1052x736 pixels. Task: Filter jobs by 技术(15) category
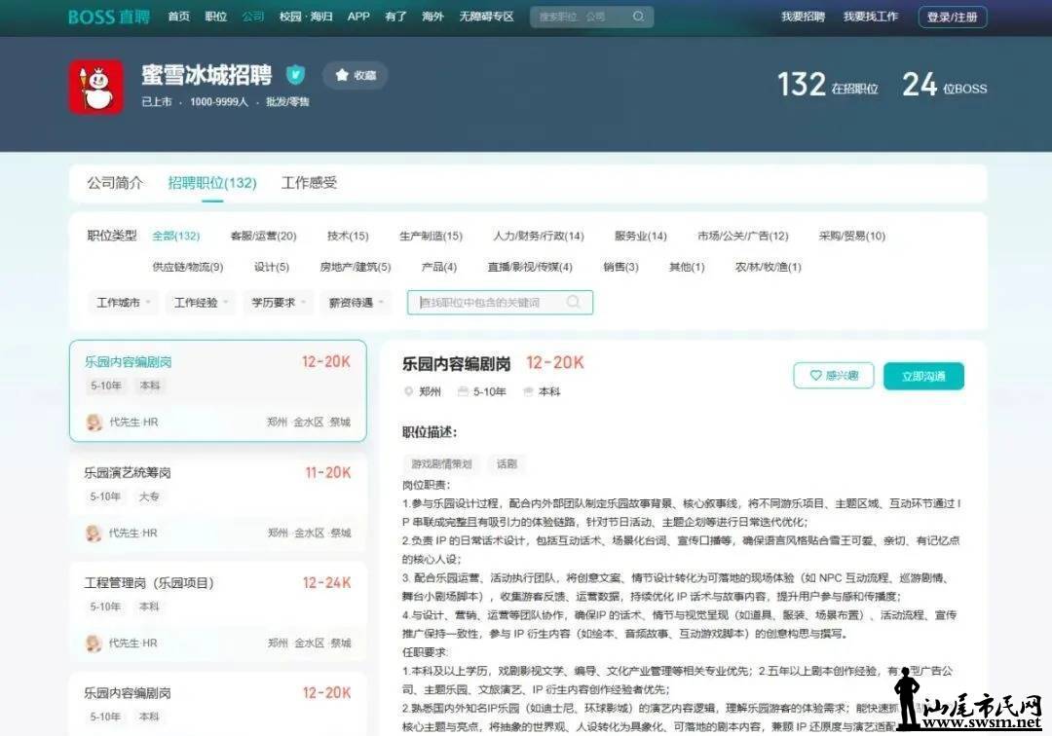[348, 236]
